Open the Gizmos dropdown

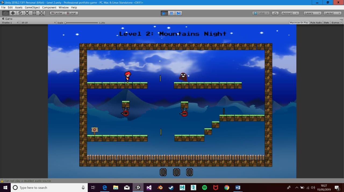tap(336, 22)
